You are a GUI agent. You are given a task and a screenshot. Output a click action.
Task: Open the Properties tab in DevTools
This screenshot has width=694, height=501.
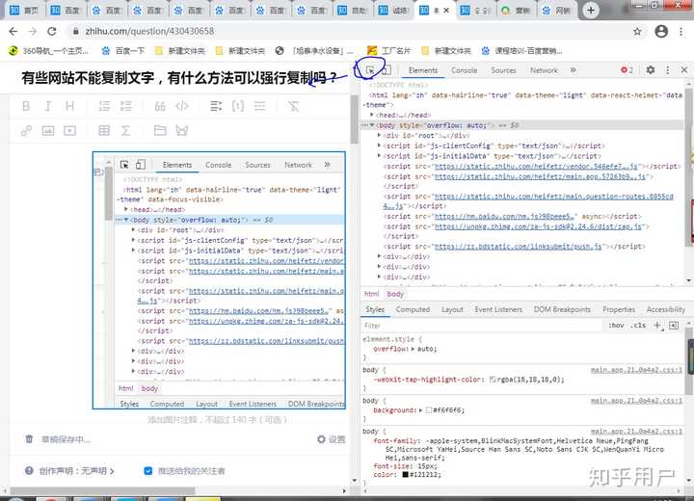[619, 309]
